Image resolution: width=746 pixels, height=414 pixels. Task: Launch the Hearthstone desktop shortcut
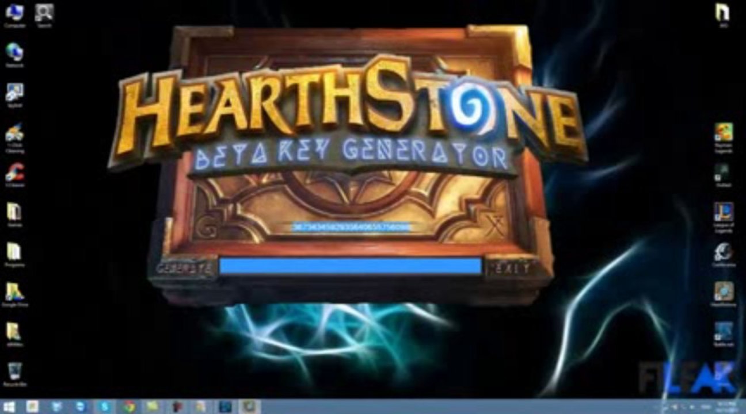[724, 295]
